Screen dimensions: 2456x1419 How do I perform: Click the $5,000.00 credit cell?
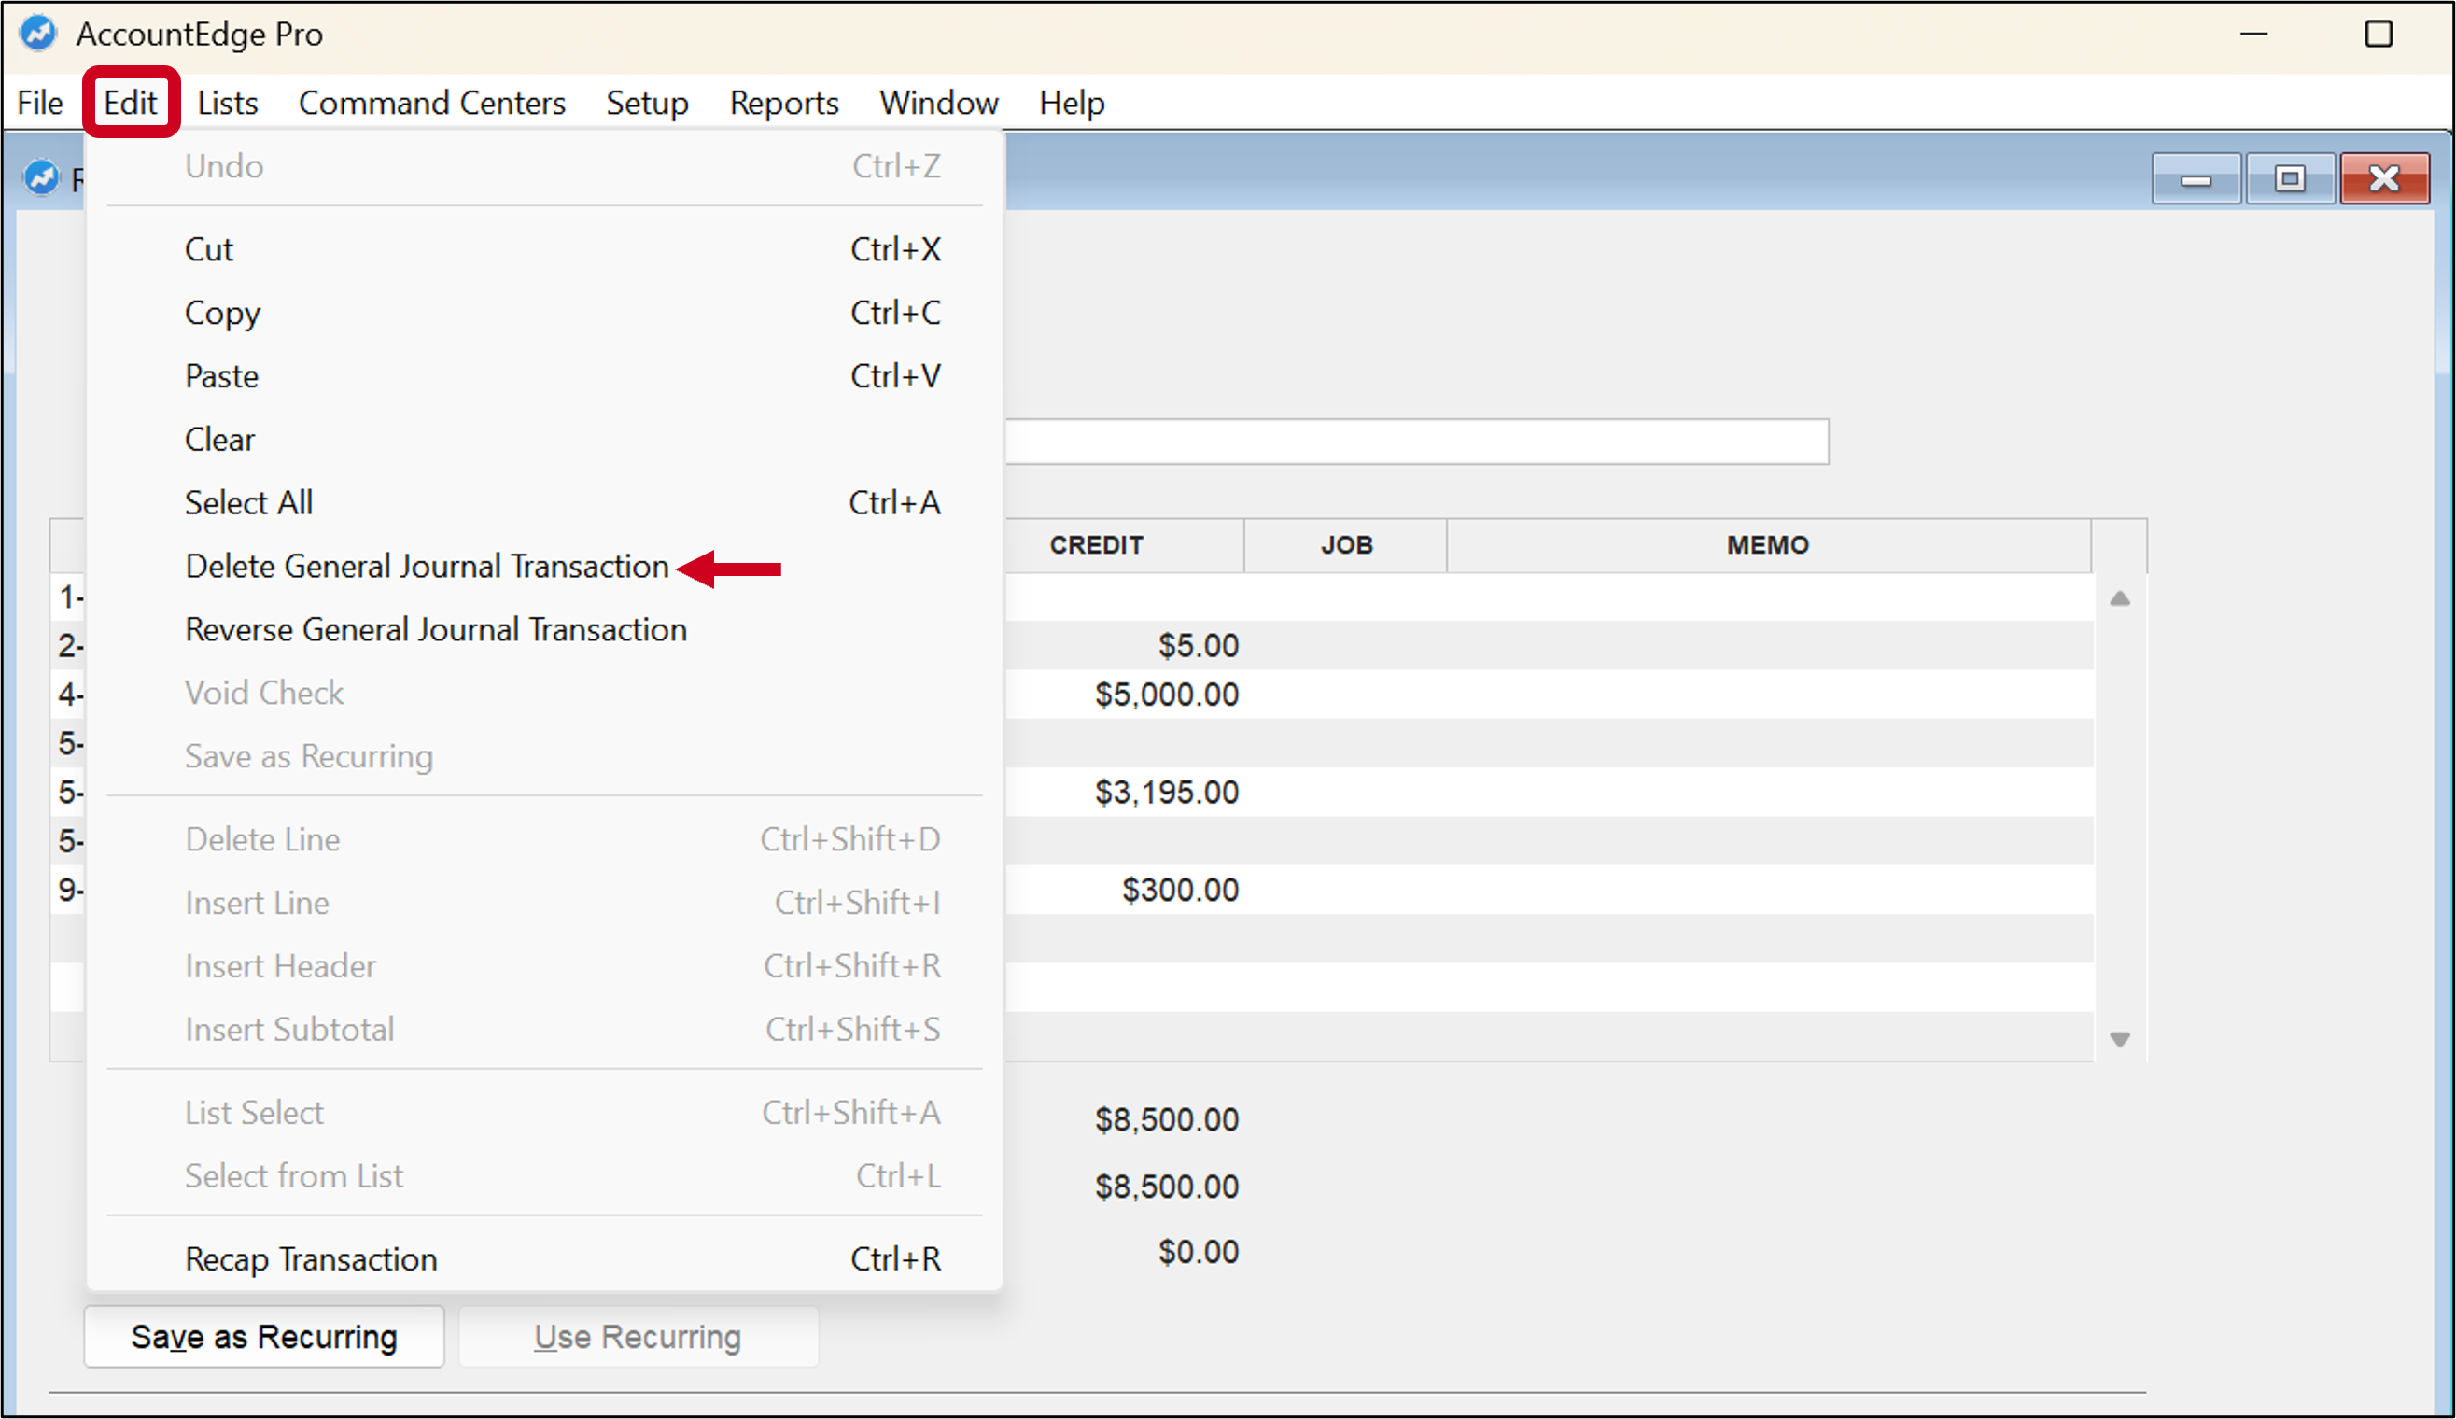(1166, 694)
